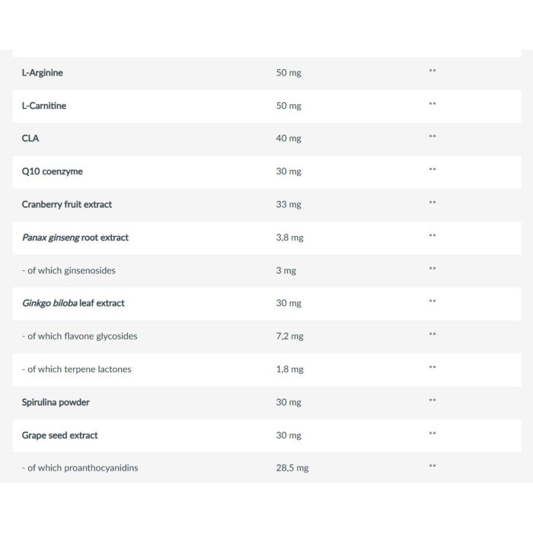Select the L-Arginine ingredient label
533x533 pixels.
[x=42, y=73]
